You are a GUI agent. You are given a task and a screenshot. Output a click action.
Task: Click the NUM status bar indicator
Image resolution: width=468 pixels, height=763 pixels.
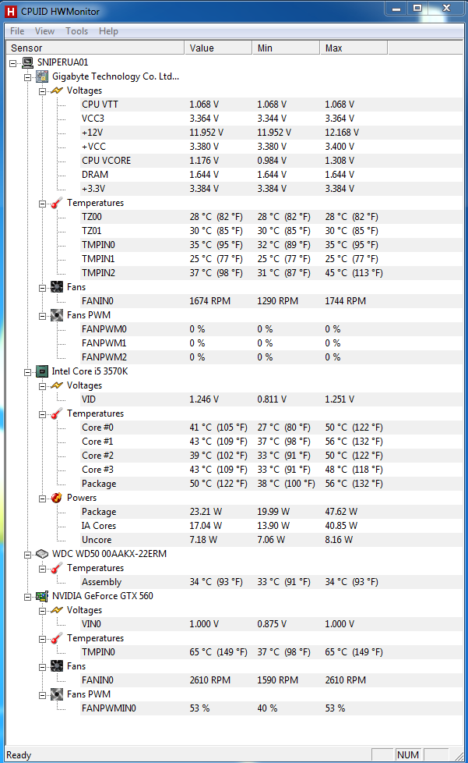click(x=408, y=754)
